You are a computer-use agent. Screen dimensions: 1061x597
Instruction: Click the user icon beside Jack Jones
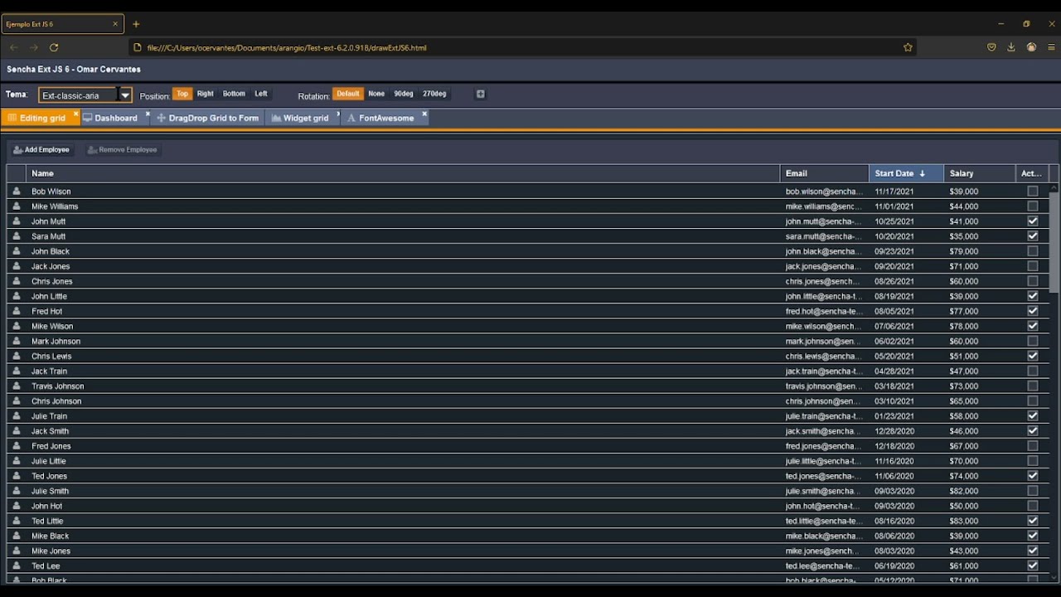coord(17,266)
